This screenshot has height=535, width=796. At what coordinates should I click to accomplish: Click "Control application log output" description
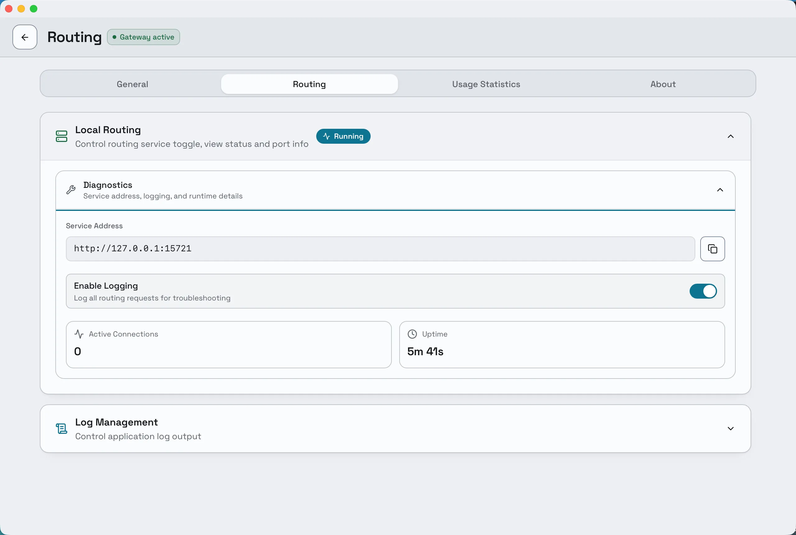138,436
